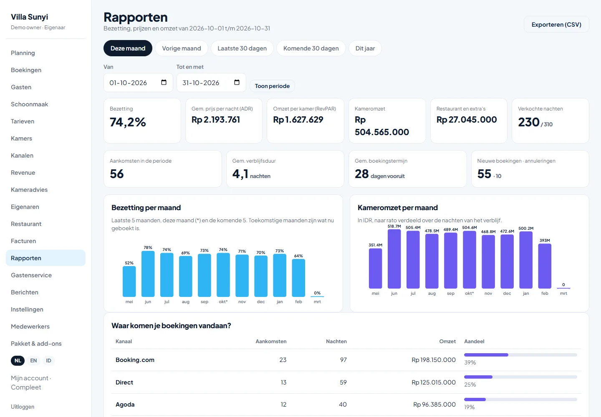The image size is (601, 417).
Task: Open Mijn account Compleet link
Action: tap(31, 382)
